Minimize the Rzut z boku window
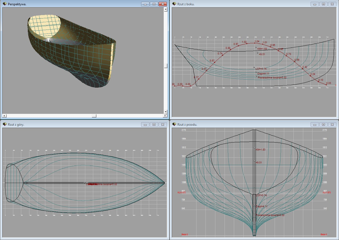Screen dimensions: 339x240 click(x=315, y=4)
